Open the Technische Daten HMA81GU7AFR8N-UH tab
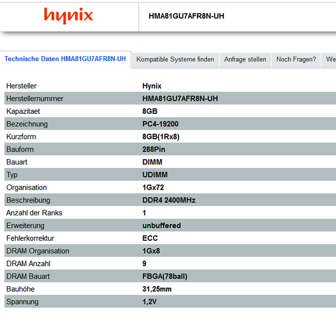336x313 pixels. [65, 59]
